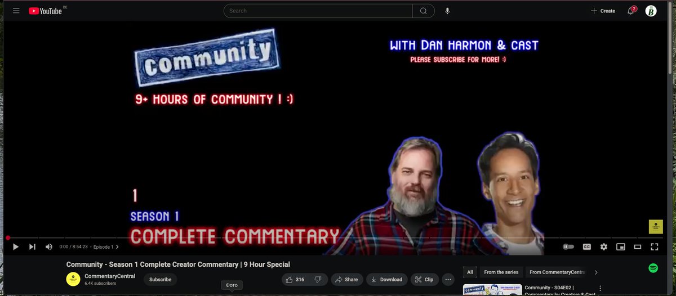Click the magnifier search button
Screen dimensions: 676x296
[x=424, y=11]
